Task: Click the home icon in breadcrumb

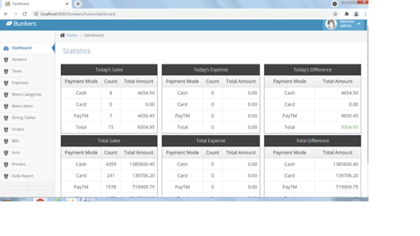Action: point(62,35)
